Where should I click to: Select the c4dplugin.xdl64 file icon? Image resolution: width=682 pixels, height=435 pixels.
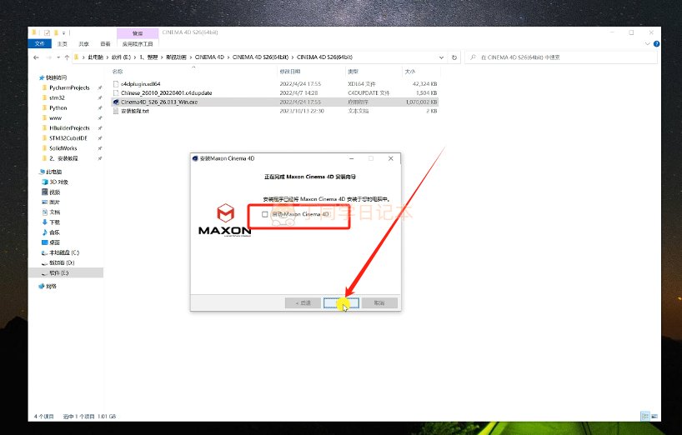pos(116,84)
